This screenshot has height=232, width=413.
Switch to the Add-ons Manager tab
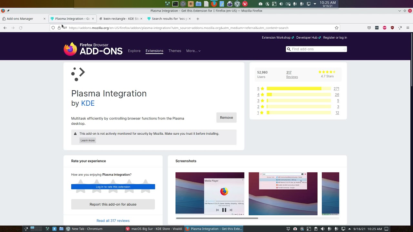[x=24, y=19]
